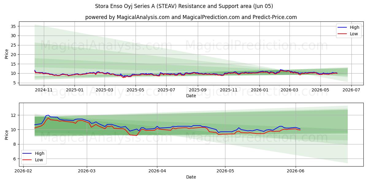Viewport: 368px width, 184px height.
Task: Click the '2026-05' x-axis label in top chart
Action: click(x=320, y=90)
